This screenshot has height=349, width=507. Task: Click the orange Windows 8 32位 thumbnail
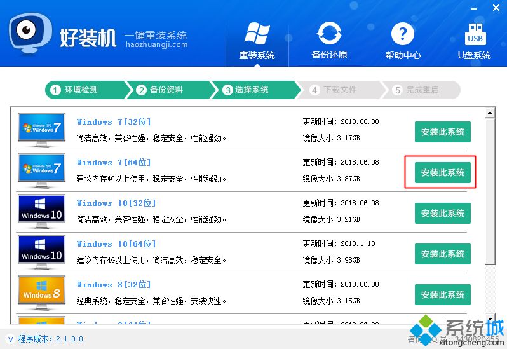coord(42,292)
